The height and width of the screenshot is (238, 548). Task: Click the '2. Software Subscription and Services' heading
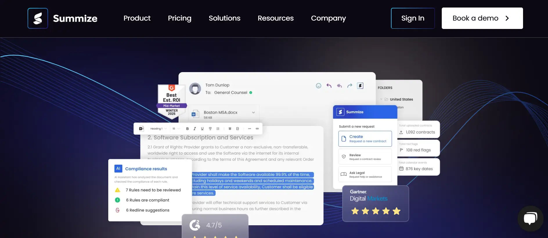(200, 138)
